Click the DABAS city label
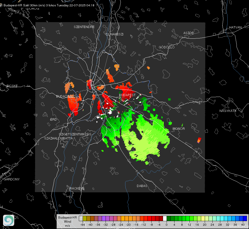 pos(142,186)
